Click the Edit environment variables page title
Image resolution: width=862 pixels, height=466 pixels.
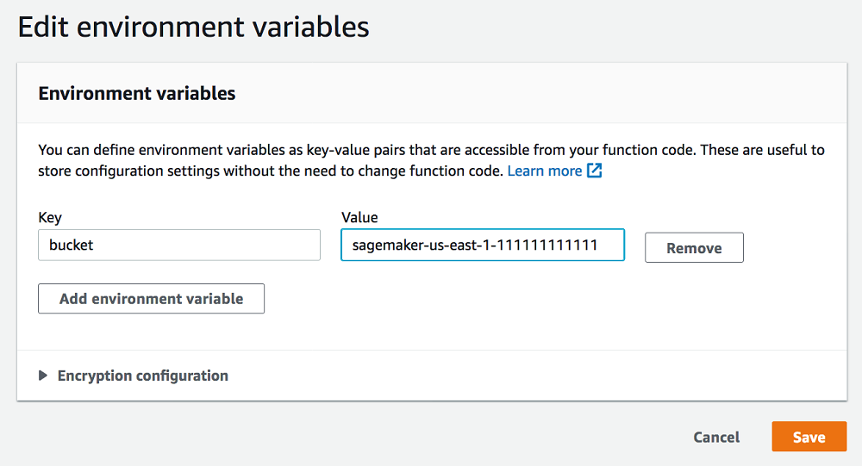point(194,27)
